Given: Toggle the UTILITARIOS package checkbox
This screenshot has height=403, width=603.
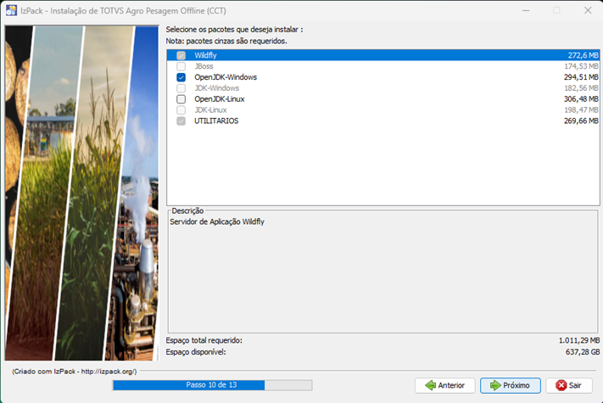Looking at the screenshot, I should [x=181, y=121].
